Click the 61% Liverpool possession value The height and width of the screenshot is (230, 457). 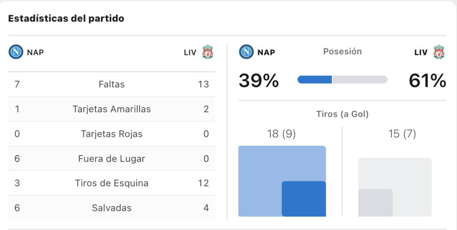point(427,80)
